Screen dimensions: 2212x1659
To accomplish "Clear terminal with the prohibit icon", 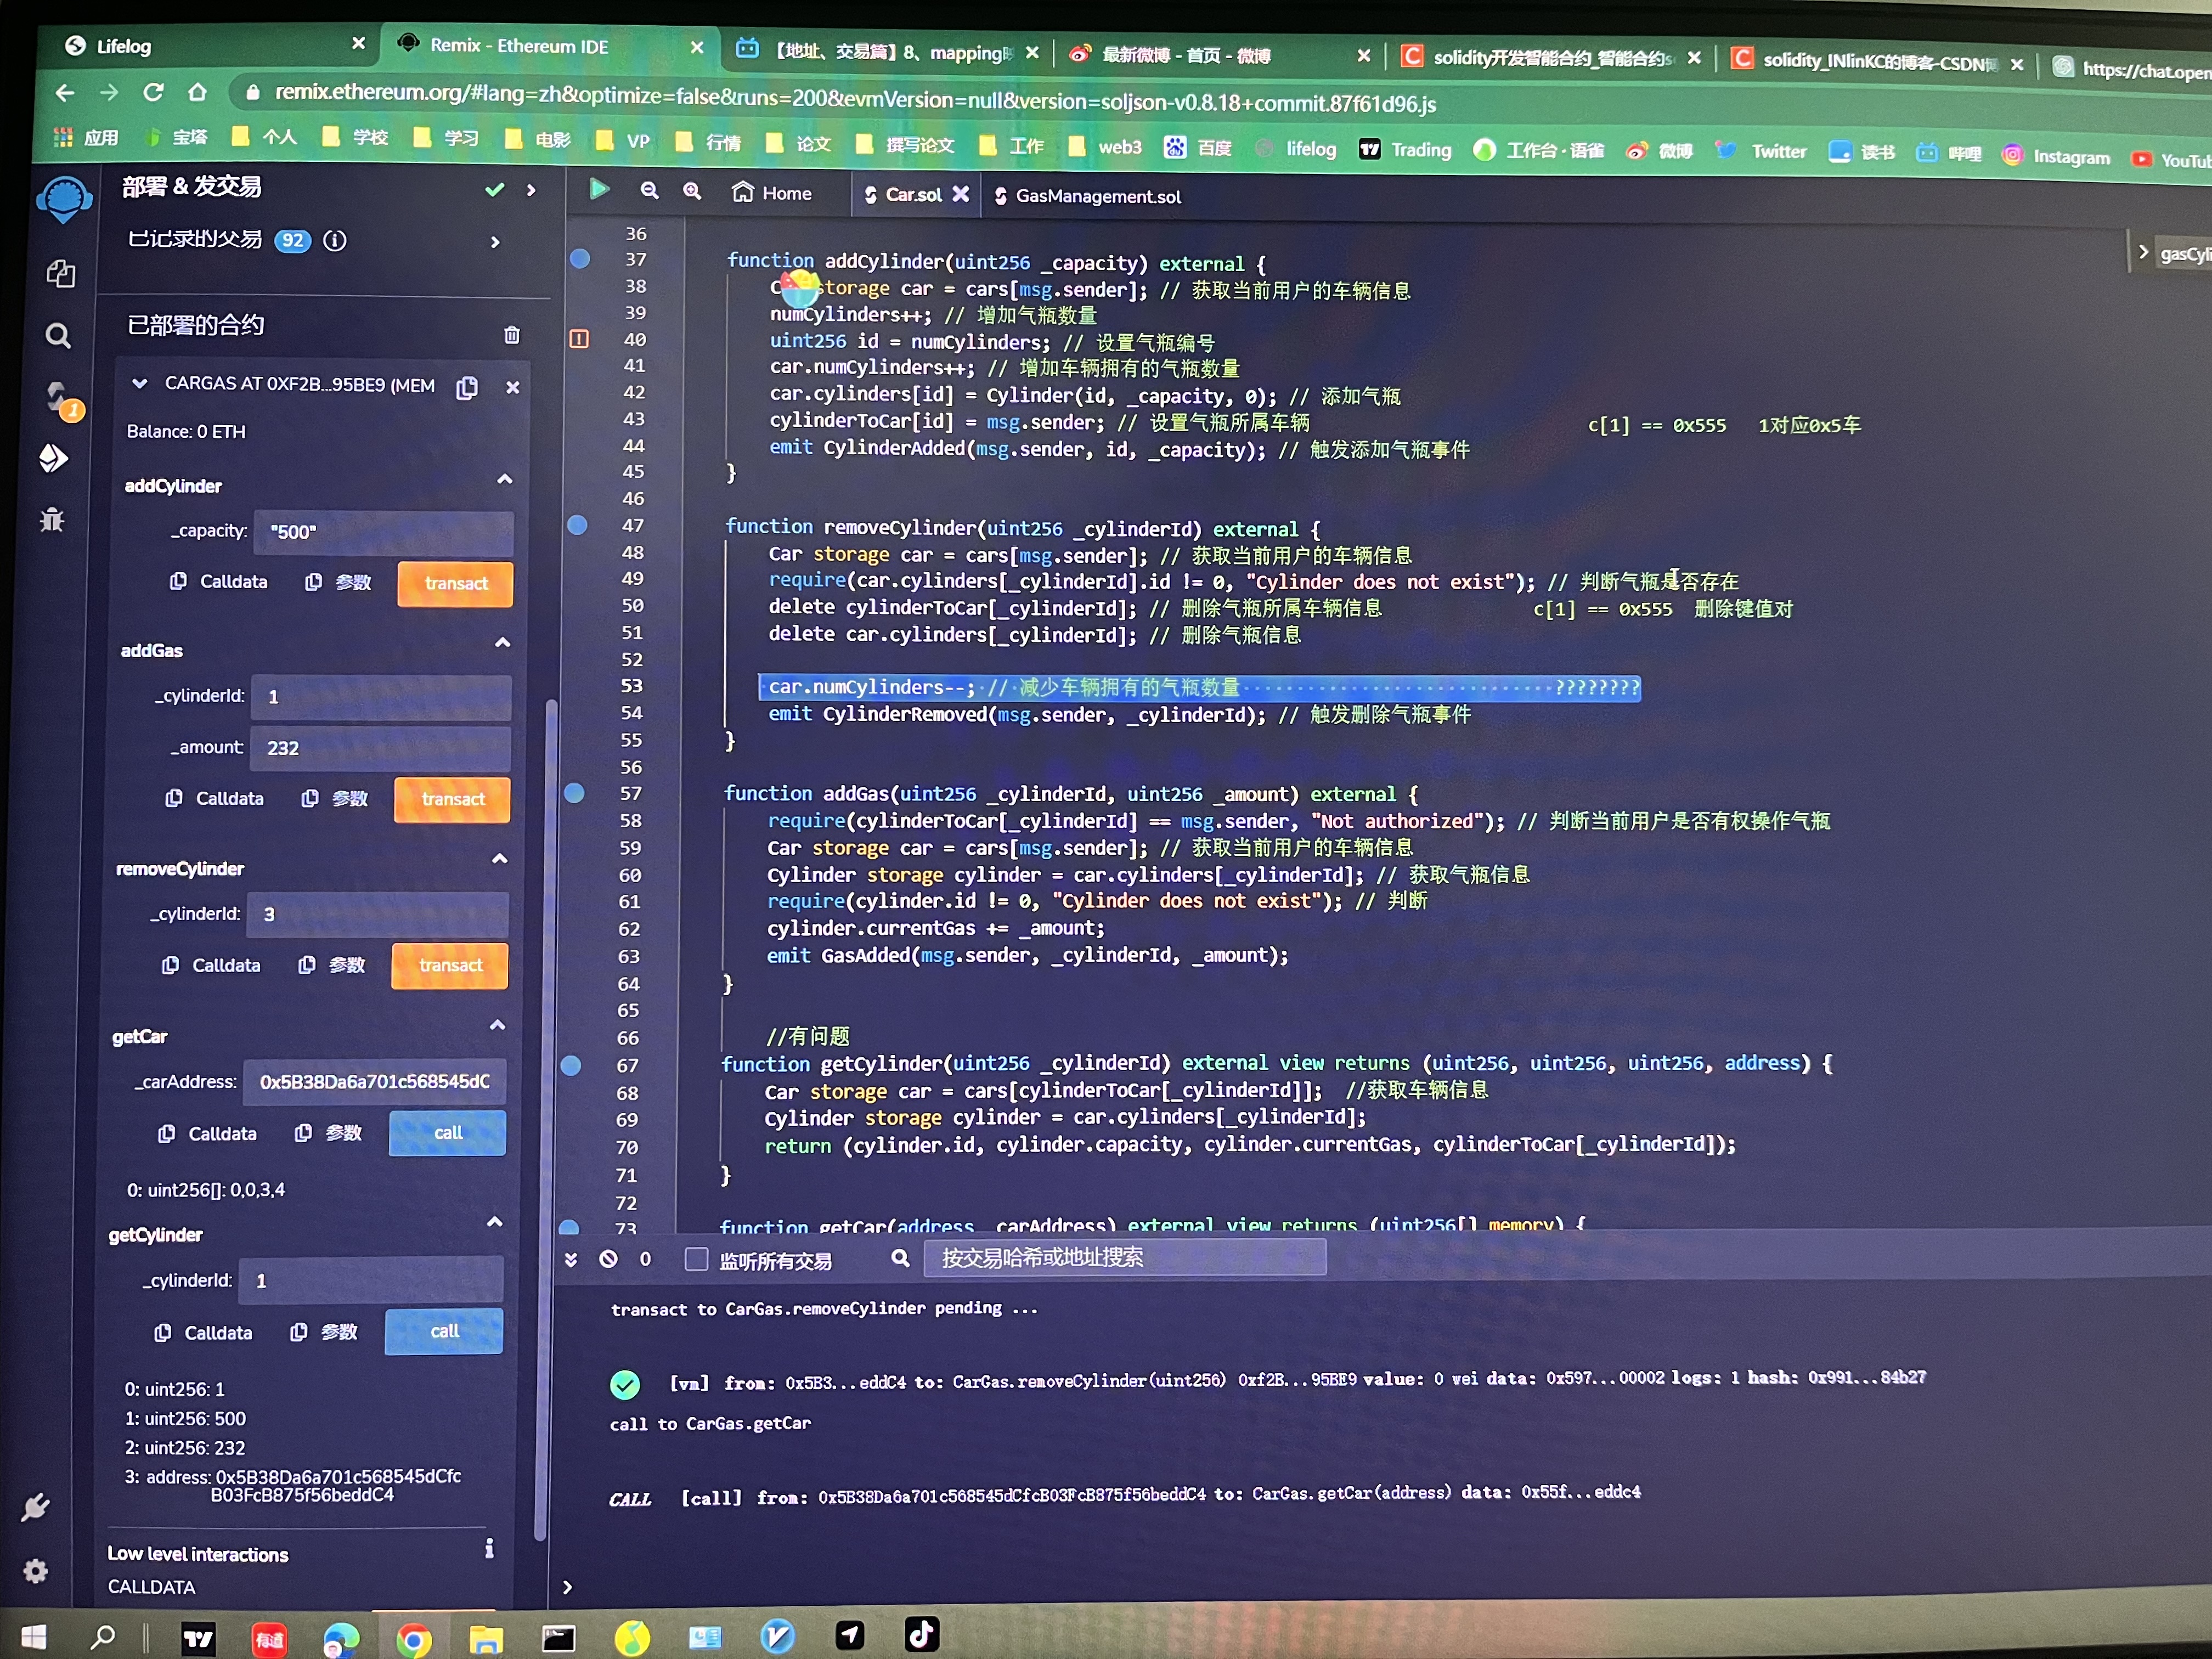I will click(608, 1259).
